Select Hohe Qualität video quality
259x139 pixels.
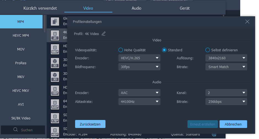point(121,50)
